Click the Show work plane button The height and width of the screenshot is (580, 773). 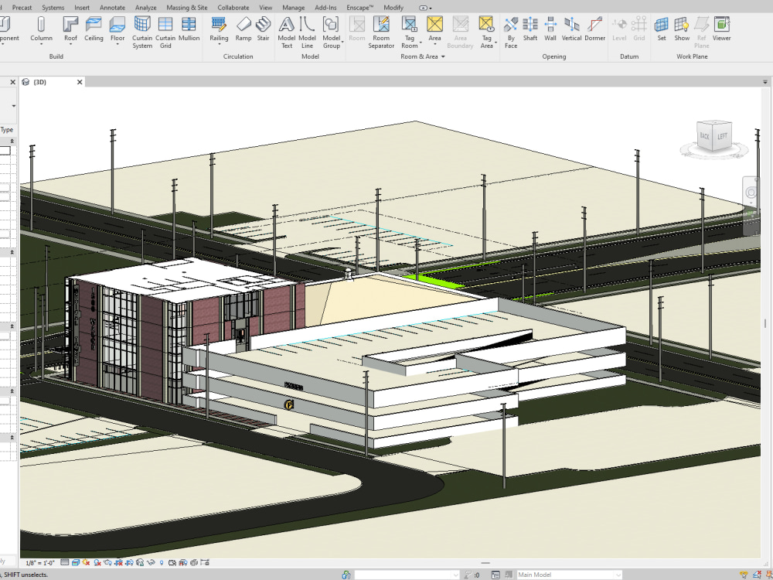coord(682,31)
